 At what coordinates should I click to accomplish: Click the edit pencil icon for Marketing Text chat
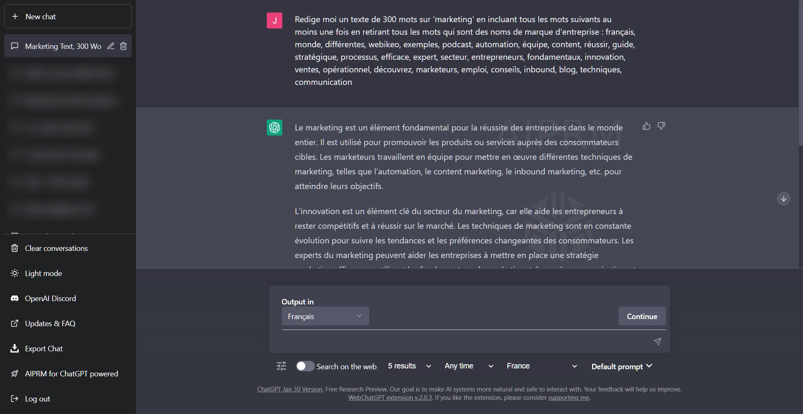click(111, 46)
